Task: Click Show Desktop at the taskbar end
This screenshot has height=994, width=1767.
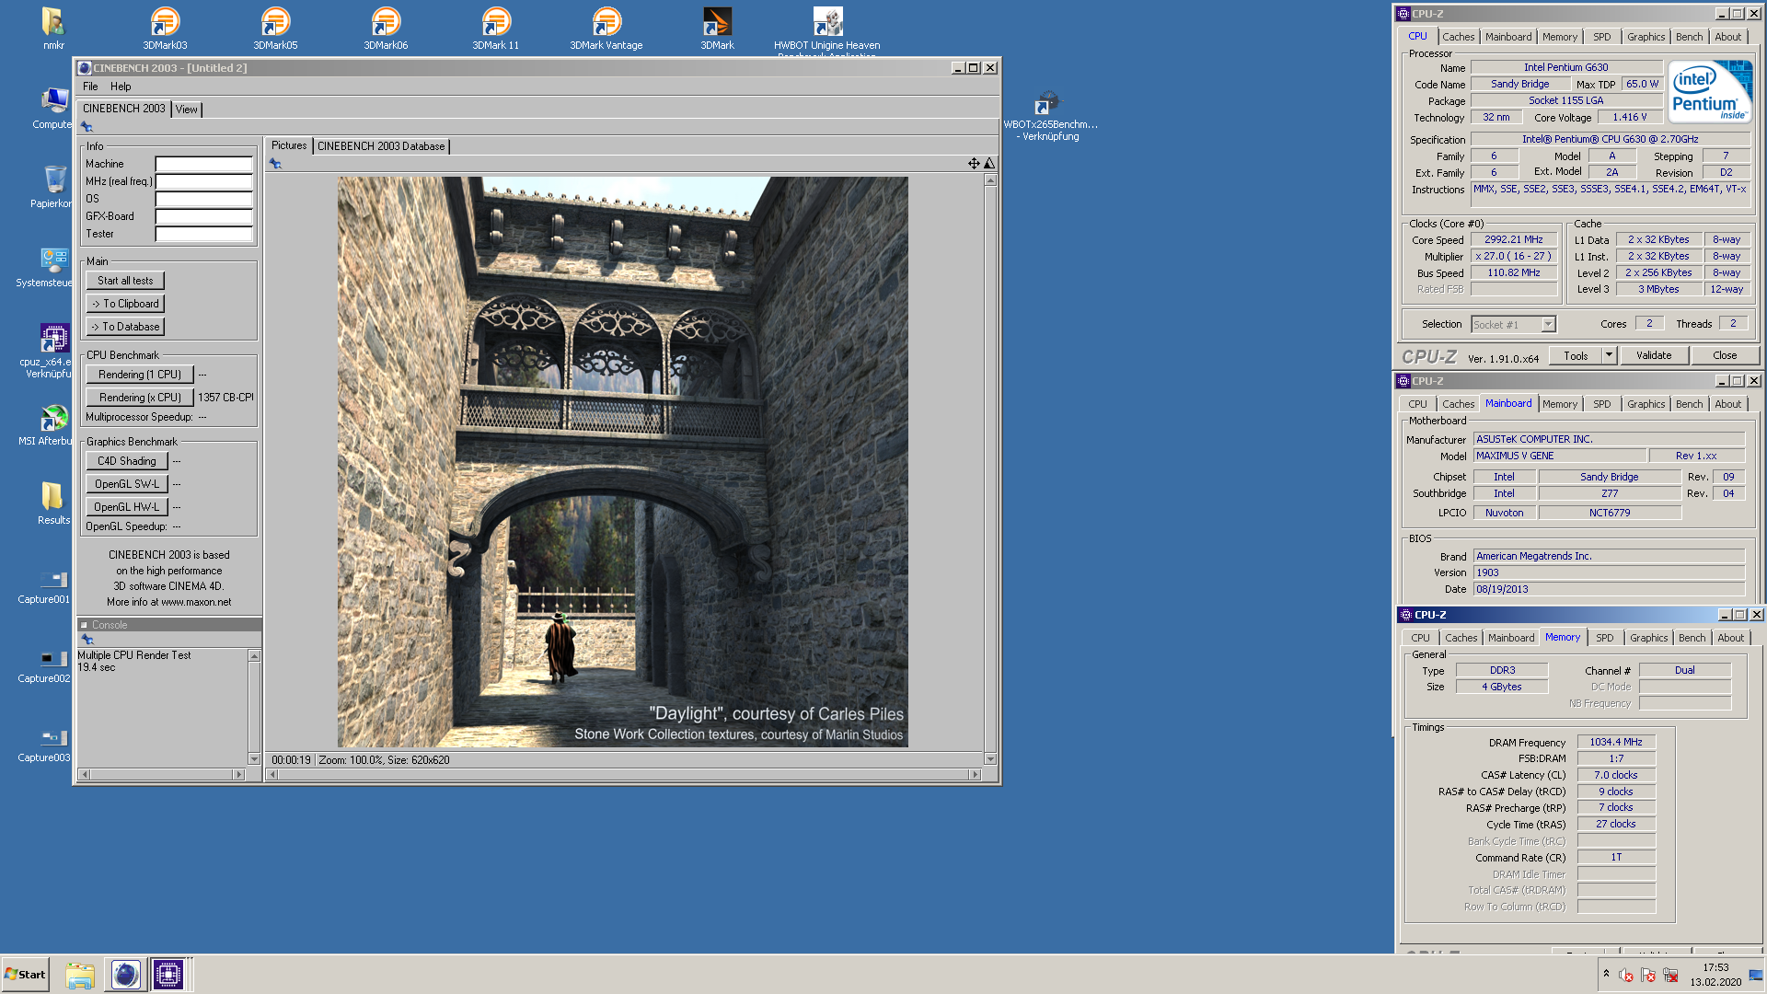Action: point(1756,976)
